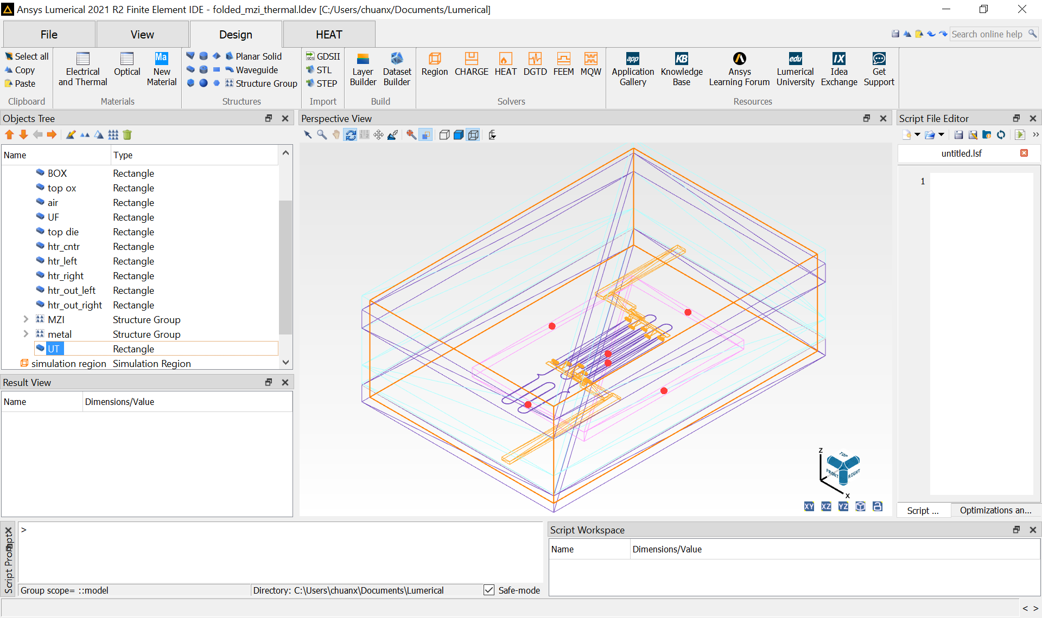Select the hand pan tool in Perspective View
This screenshot has height=618, width=1042.
coord(336,135)
